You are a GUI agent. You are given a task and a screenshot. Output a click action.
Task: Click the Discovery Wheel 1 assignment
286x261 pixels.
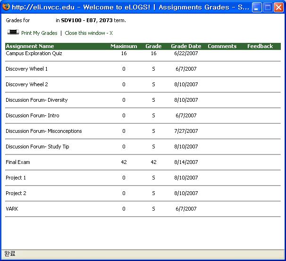(x=27, y=69)
